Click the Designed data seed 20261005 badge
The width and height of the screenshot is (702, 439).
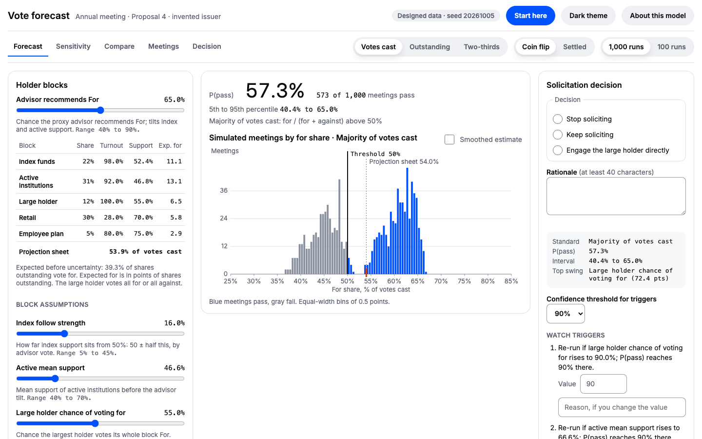point(446,16)
